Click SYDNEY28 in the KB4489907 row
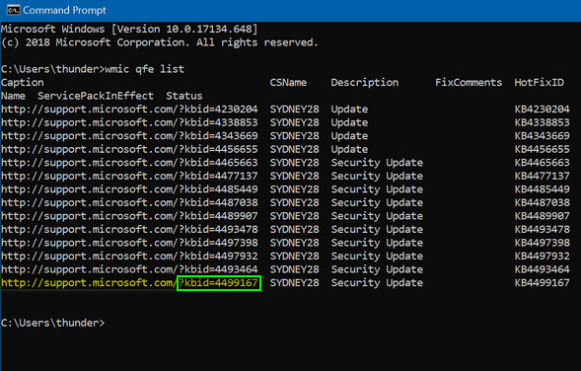The height and width of the screenshot is (371, 581). (294, 216)
